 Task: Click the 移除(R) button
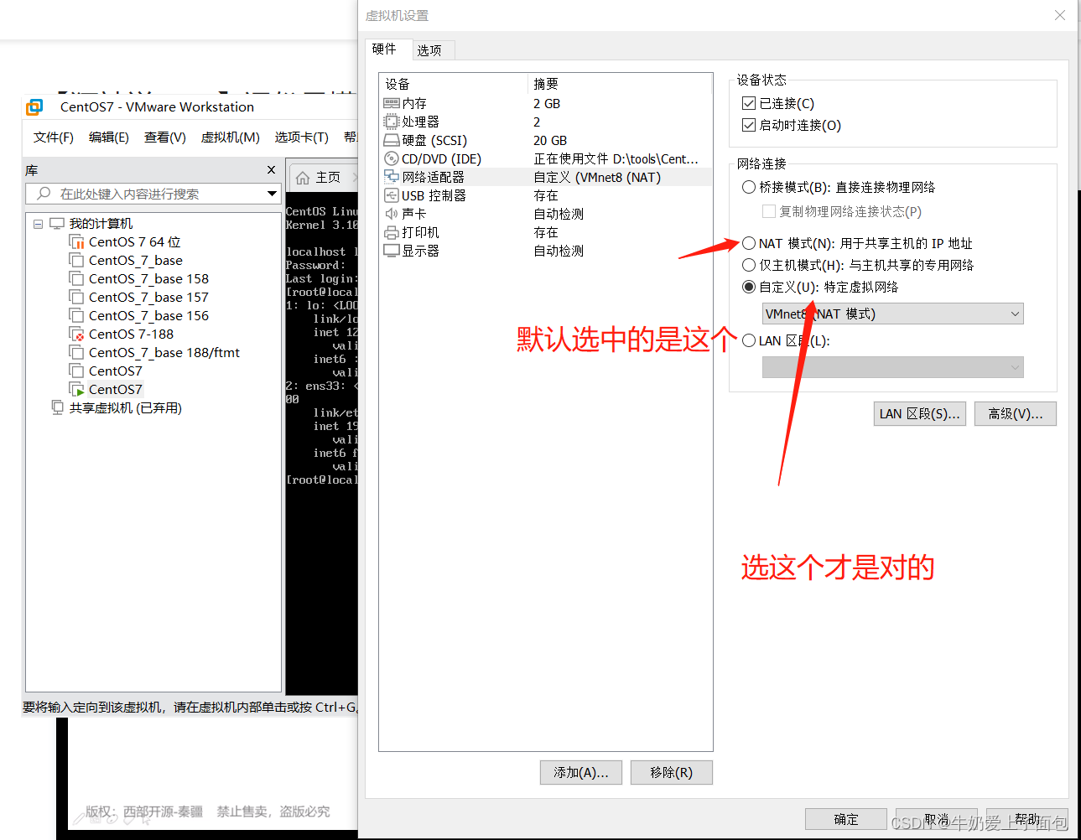coord(672,772)
